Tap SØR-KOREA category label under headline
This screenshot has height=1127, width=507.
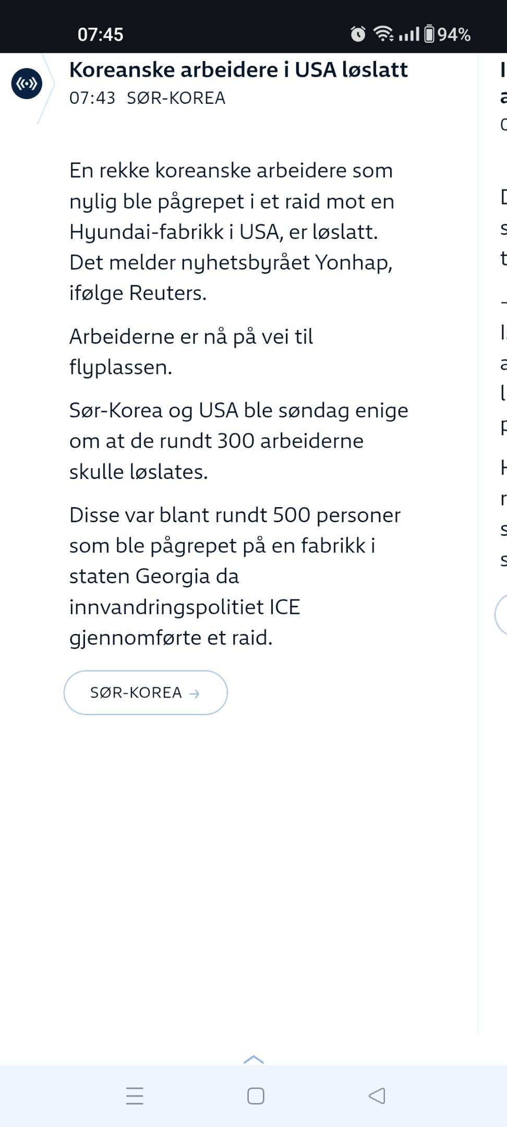coord(176,98)
